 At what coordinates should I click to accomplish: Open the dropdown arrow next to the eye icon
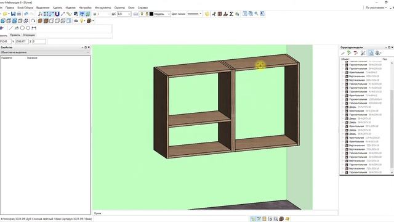[x=380, y=53]
